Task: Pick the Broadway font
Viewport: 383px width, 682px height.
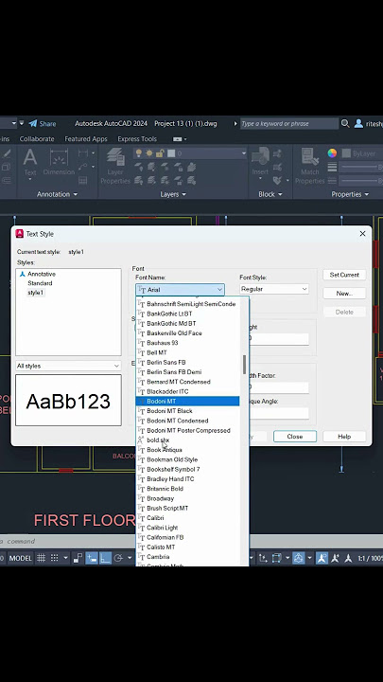Action: click(187, 498)
